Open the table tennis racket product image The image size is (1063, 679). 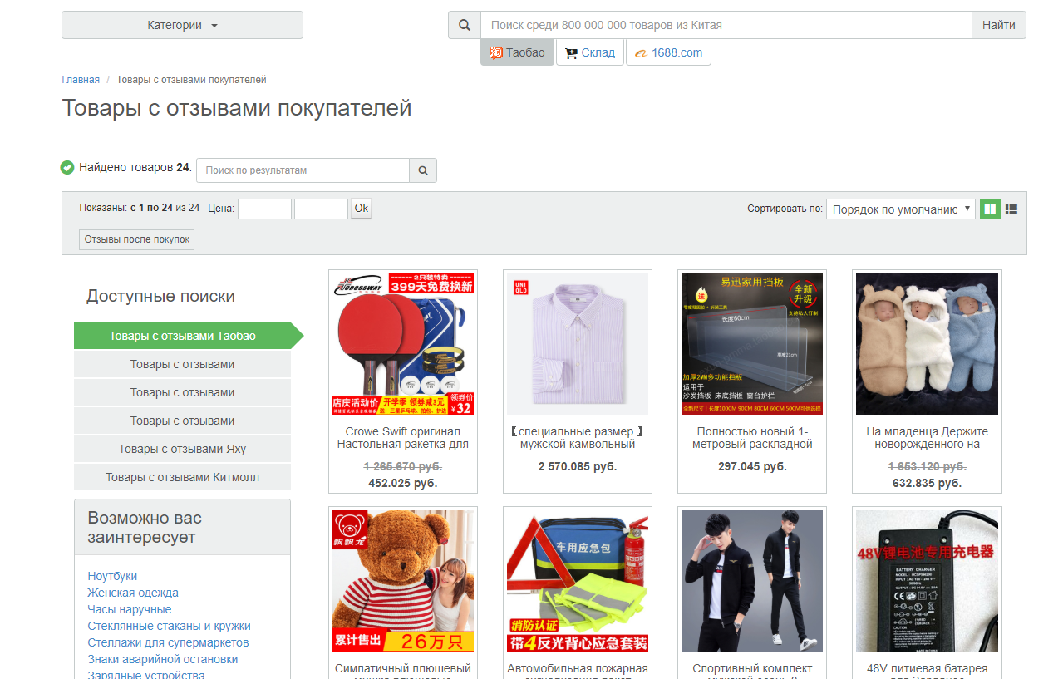(403, 344)
